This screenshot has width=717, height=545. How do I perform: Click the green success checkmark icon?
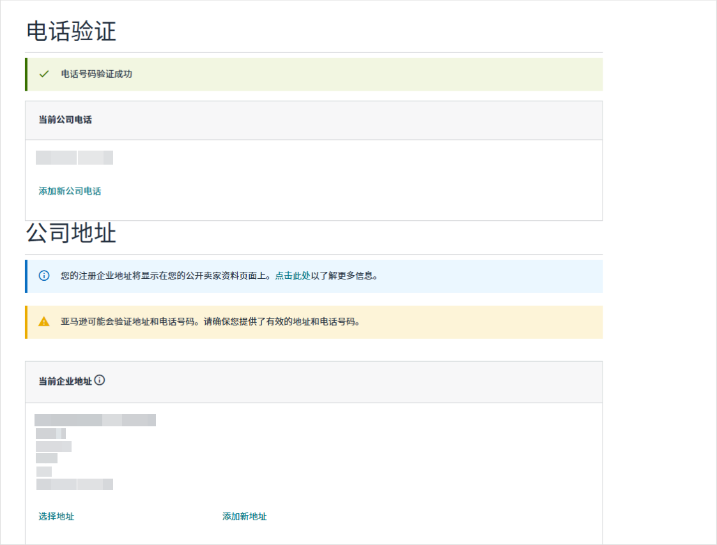click(x=44, y=74)
